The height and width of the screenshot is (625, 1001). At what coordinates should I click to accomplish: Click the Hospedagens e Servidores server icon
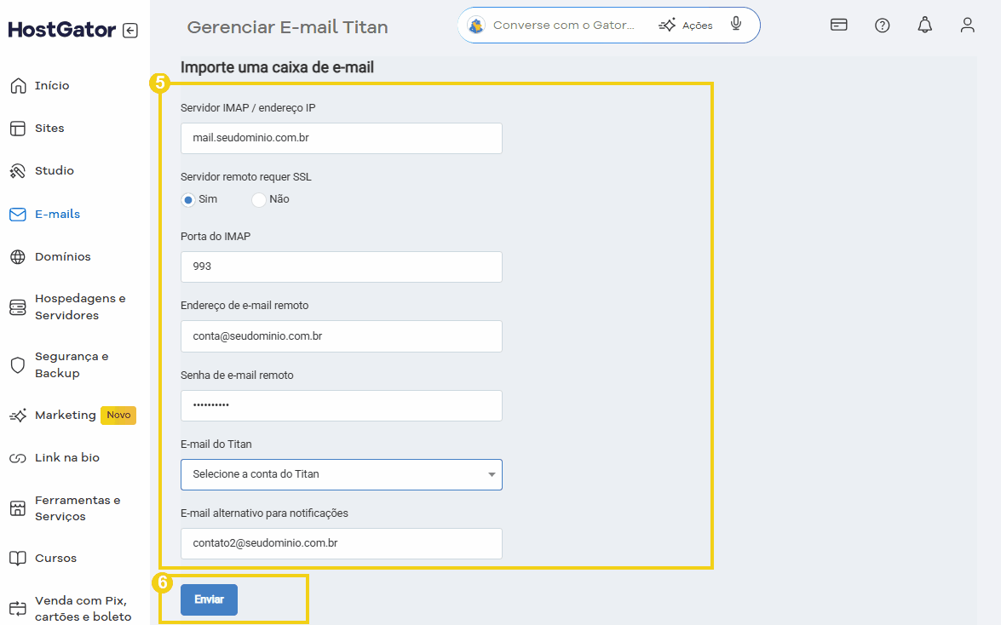coord(18,307)
